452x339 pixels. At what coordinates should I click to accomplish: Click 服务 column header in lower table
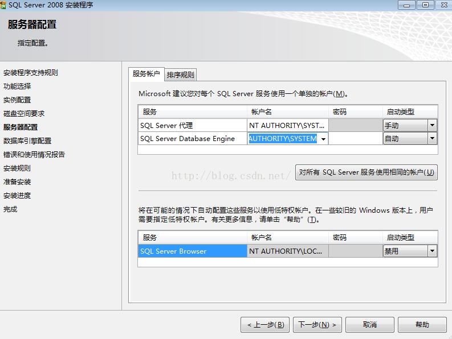(193, 237)
